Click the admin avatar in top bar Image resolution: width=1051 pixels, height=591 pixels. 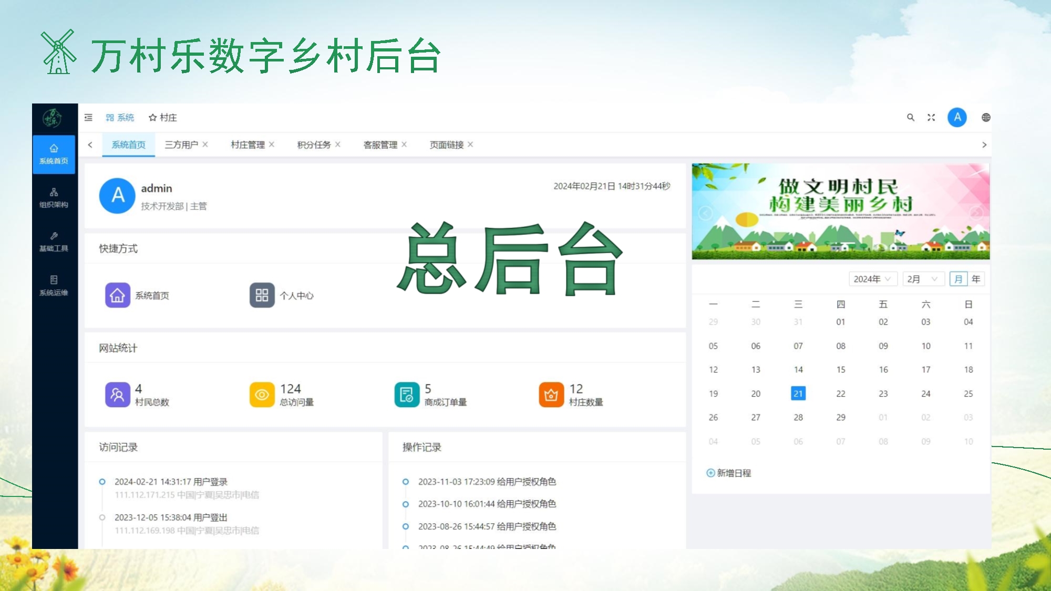(x=958, y=117)
